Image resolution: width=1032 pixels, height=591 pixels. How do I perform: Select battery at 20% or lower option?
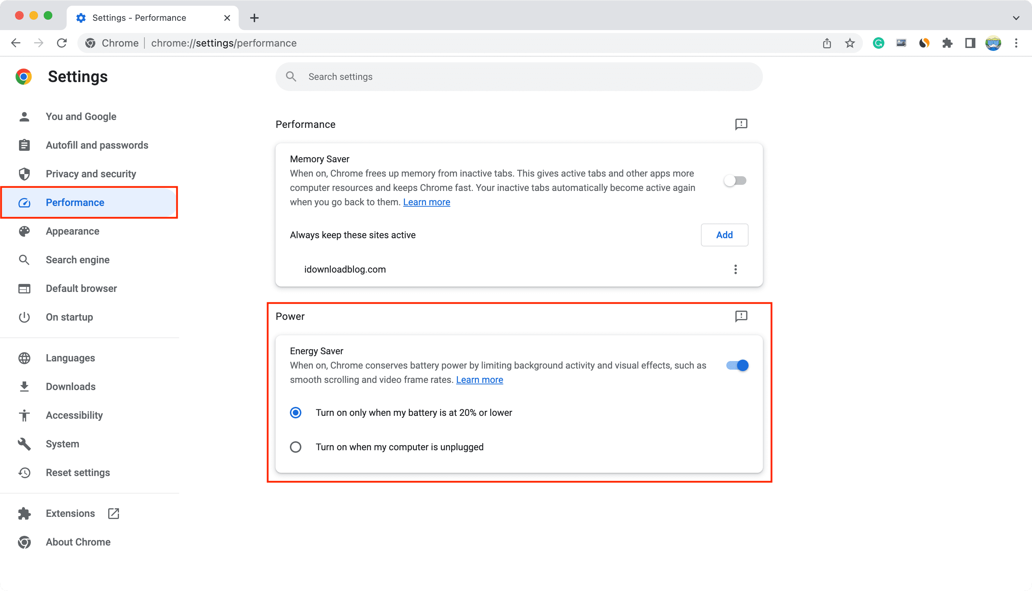tap(296, 413)
